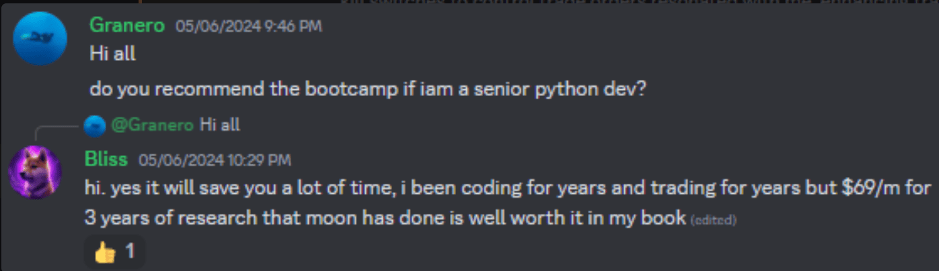Screen dimensions: 939x271
Task: Jump to replied "Hi all" preview text
Action: (x=220, y=125)
